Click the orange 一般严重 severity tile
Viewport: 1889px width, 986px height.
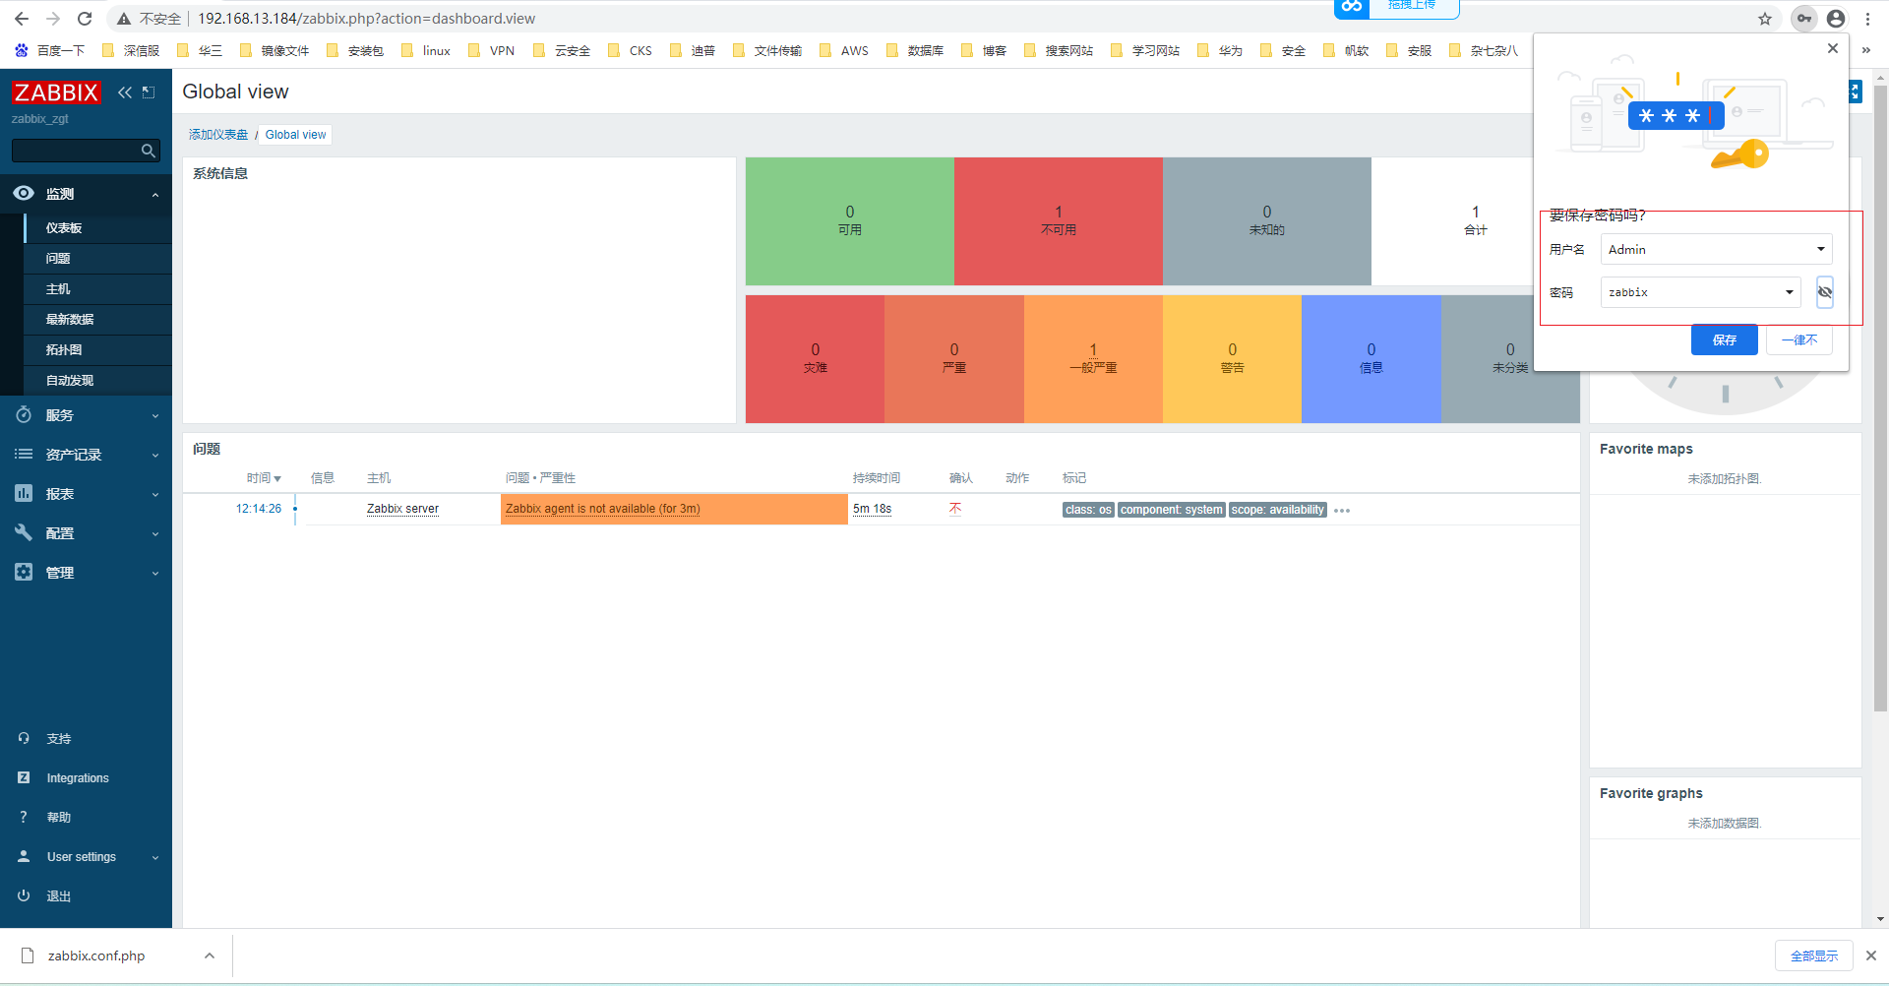pyautogui.click(x=1093, y=359)
